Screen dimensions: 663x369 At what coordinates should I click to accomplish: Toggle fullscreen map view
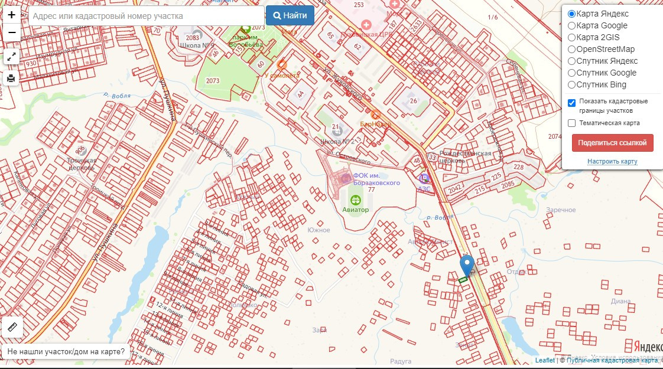point(11,56)
